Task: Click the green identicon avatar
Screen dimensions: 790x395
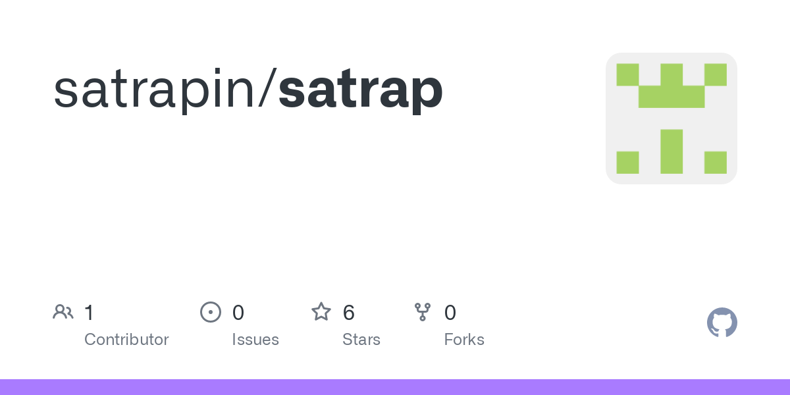Action: (671, 118)
